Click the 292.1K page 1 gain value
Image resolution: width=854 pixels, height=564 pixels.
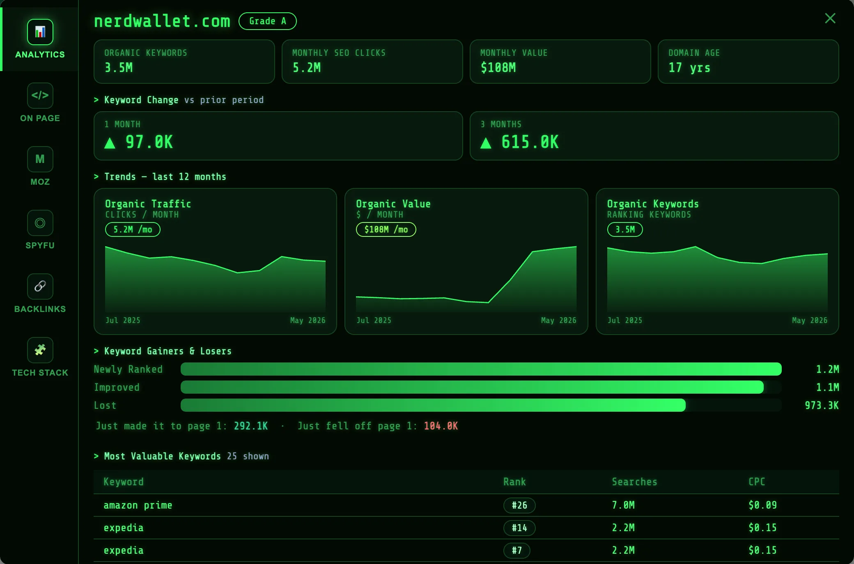point(251,426)
